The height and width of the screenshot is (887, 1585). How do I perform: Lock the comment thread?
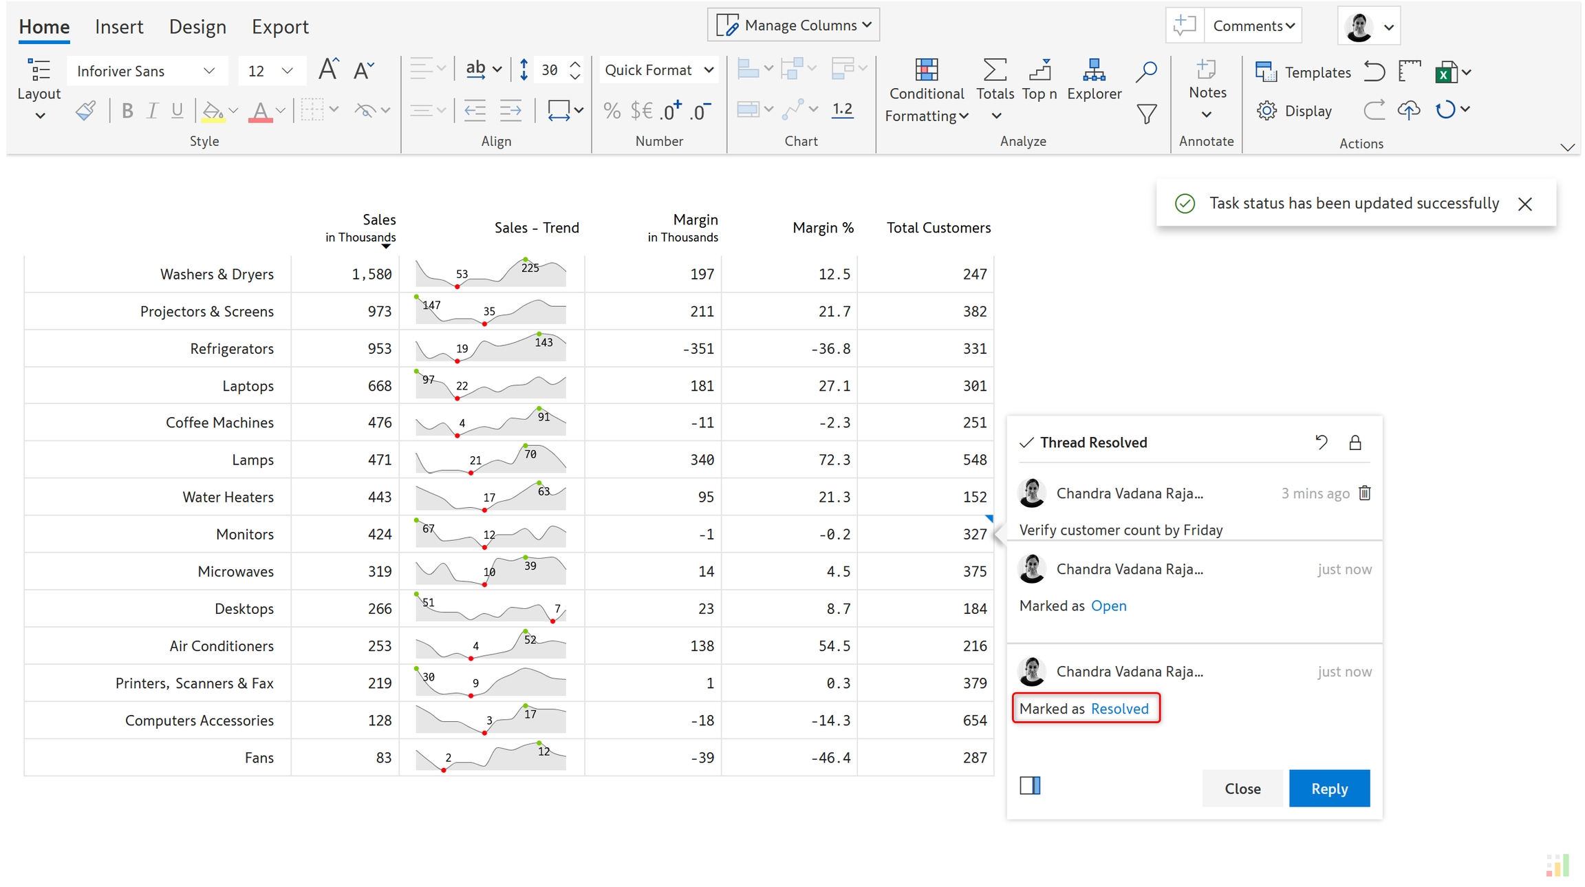pyautogui.click(x=1355, y=442)
